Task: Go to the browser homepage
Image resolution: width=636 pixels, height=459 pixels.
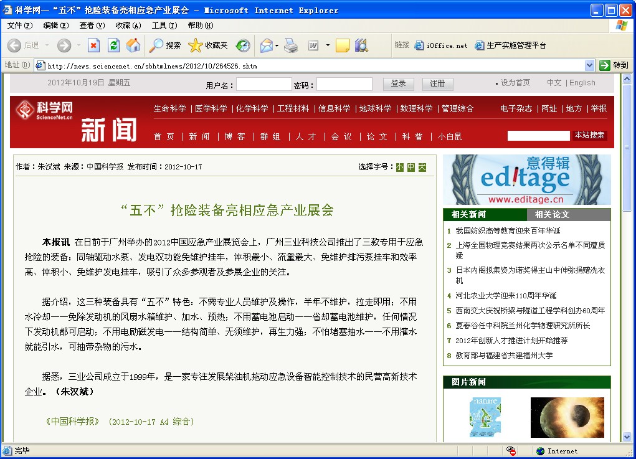Action: coord(132,46)
